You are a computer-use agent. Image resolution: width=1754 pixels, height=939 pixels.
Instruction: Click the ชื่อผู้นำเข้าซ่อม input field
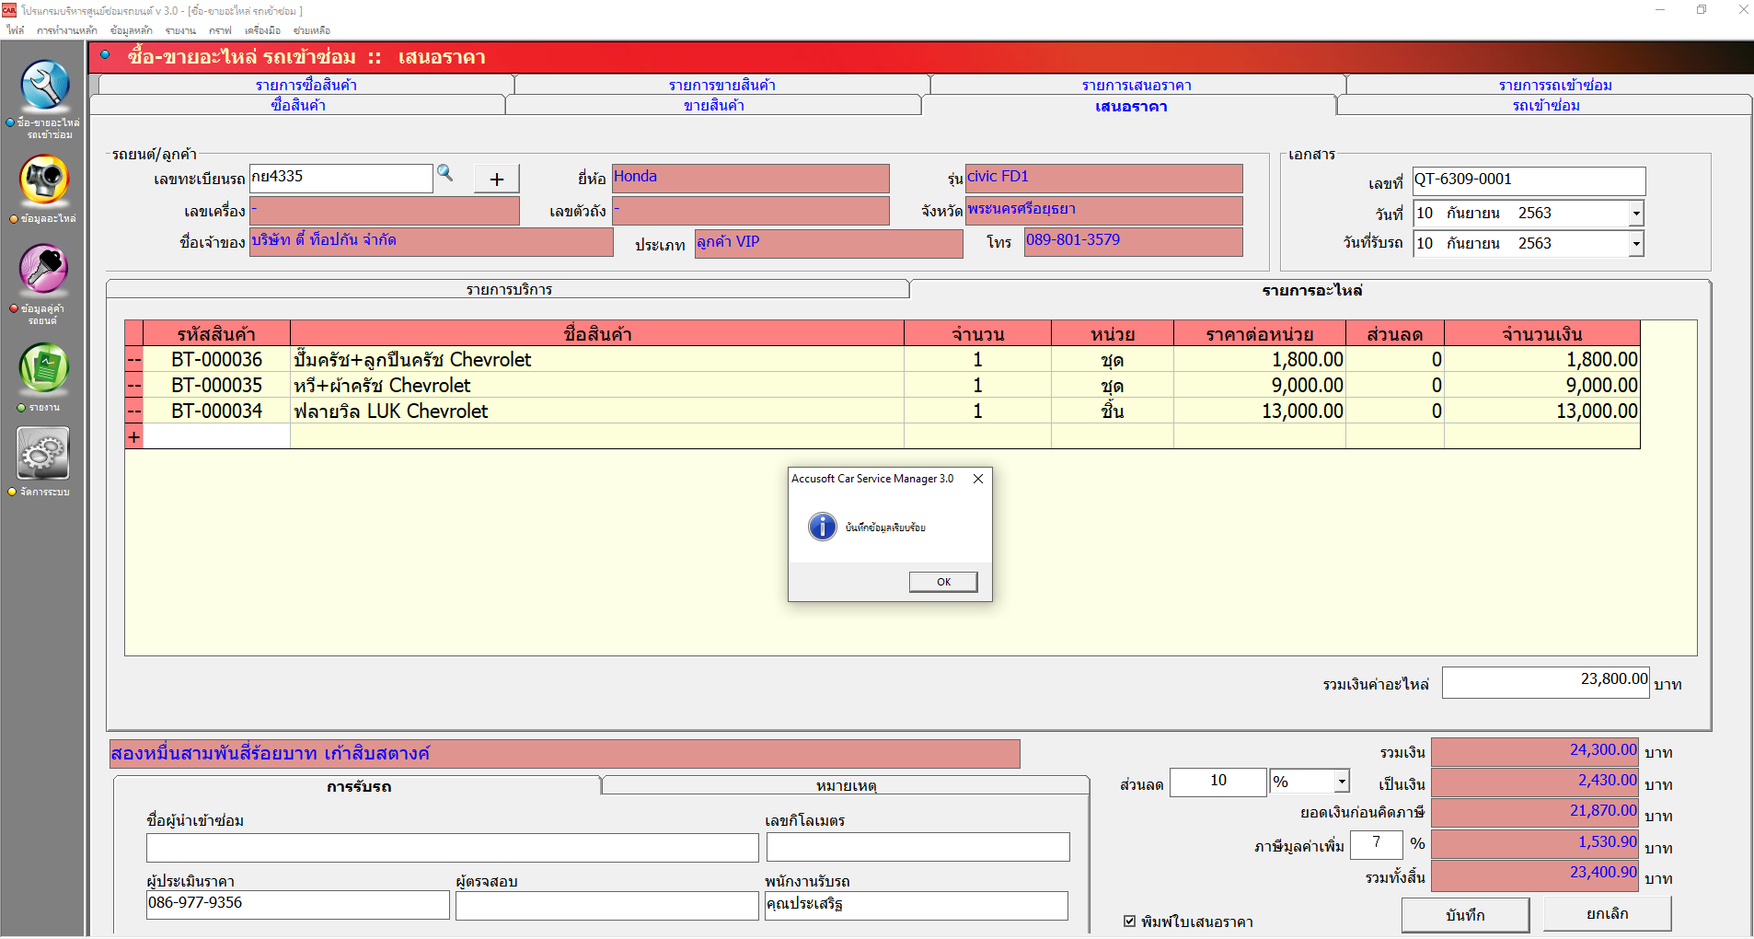point(453,847)
